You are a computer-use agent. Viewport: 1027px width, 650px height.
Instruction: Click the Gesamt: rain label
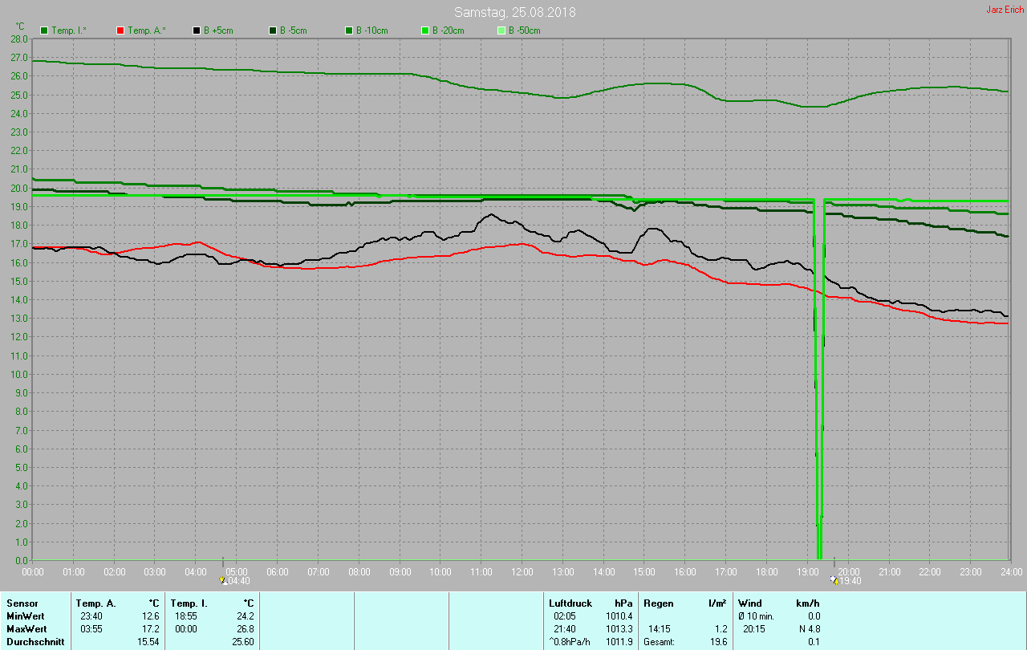coord(659,641)
